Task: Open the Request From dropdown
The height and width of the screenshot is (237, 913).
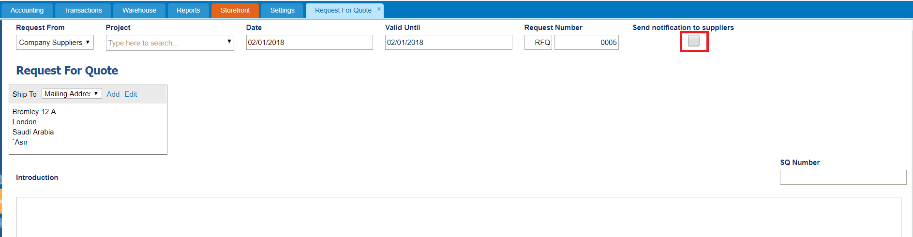Action: pos(55,43)
